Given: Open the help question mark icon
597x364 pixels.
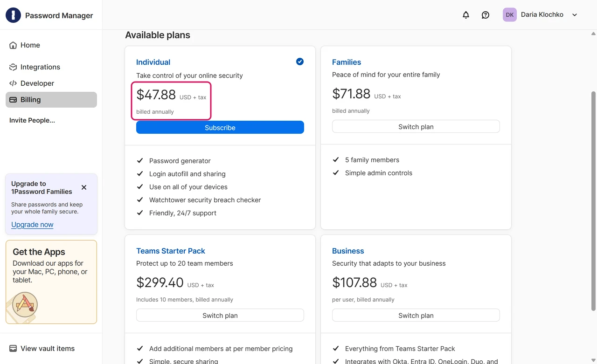Looking at the screenshot, I should click(486, 15).
